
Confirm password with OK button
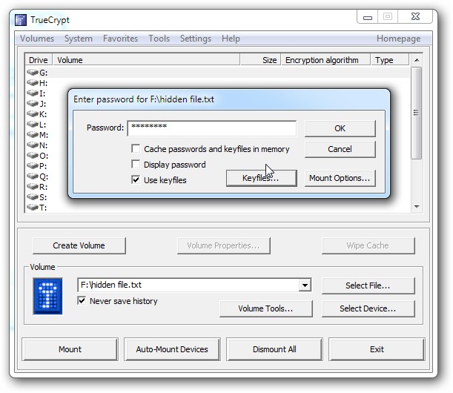340,128
